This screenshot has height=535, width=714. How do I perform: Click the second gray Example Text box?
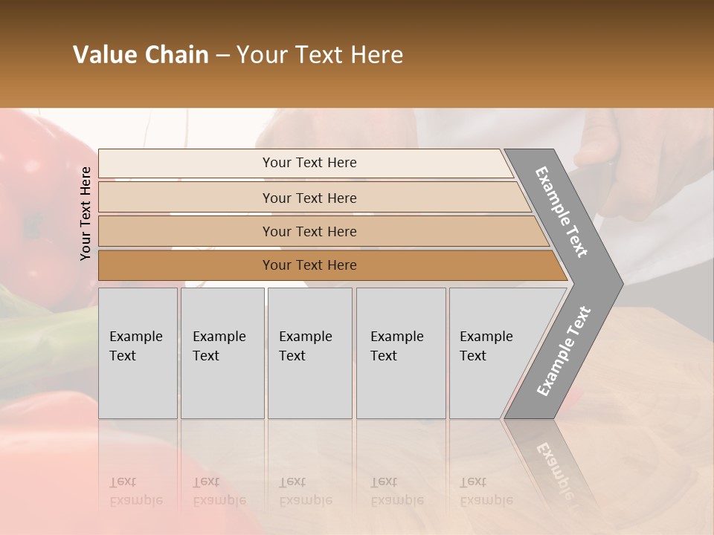pos(222,353)
